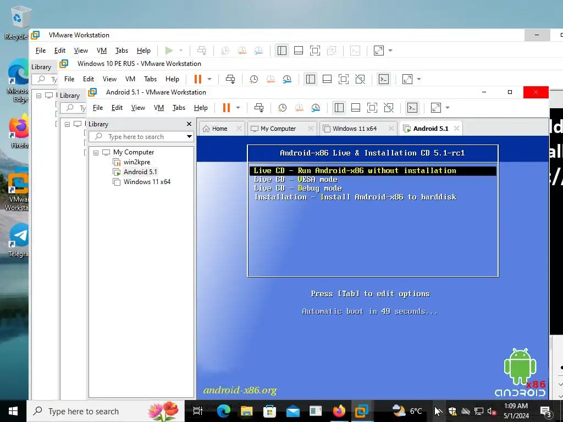Take a snapshot in Android 5.1 window
The image size is (563, 422).
tap(283, 108)
